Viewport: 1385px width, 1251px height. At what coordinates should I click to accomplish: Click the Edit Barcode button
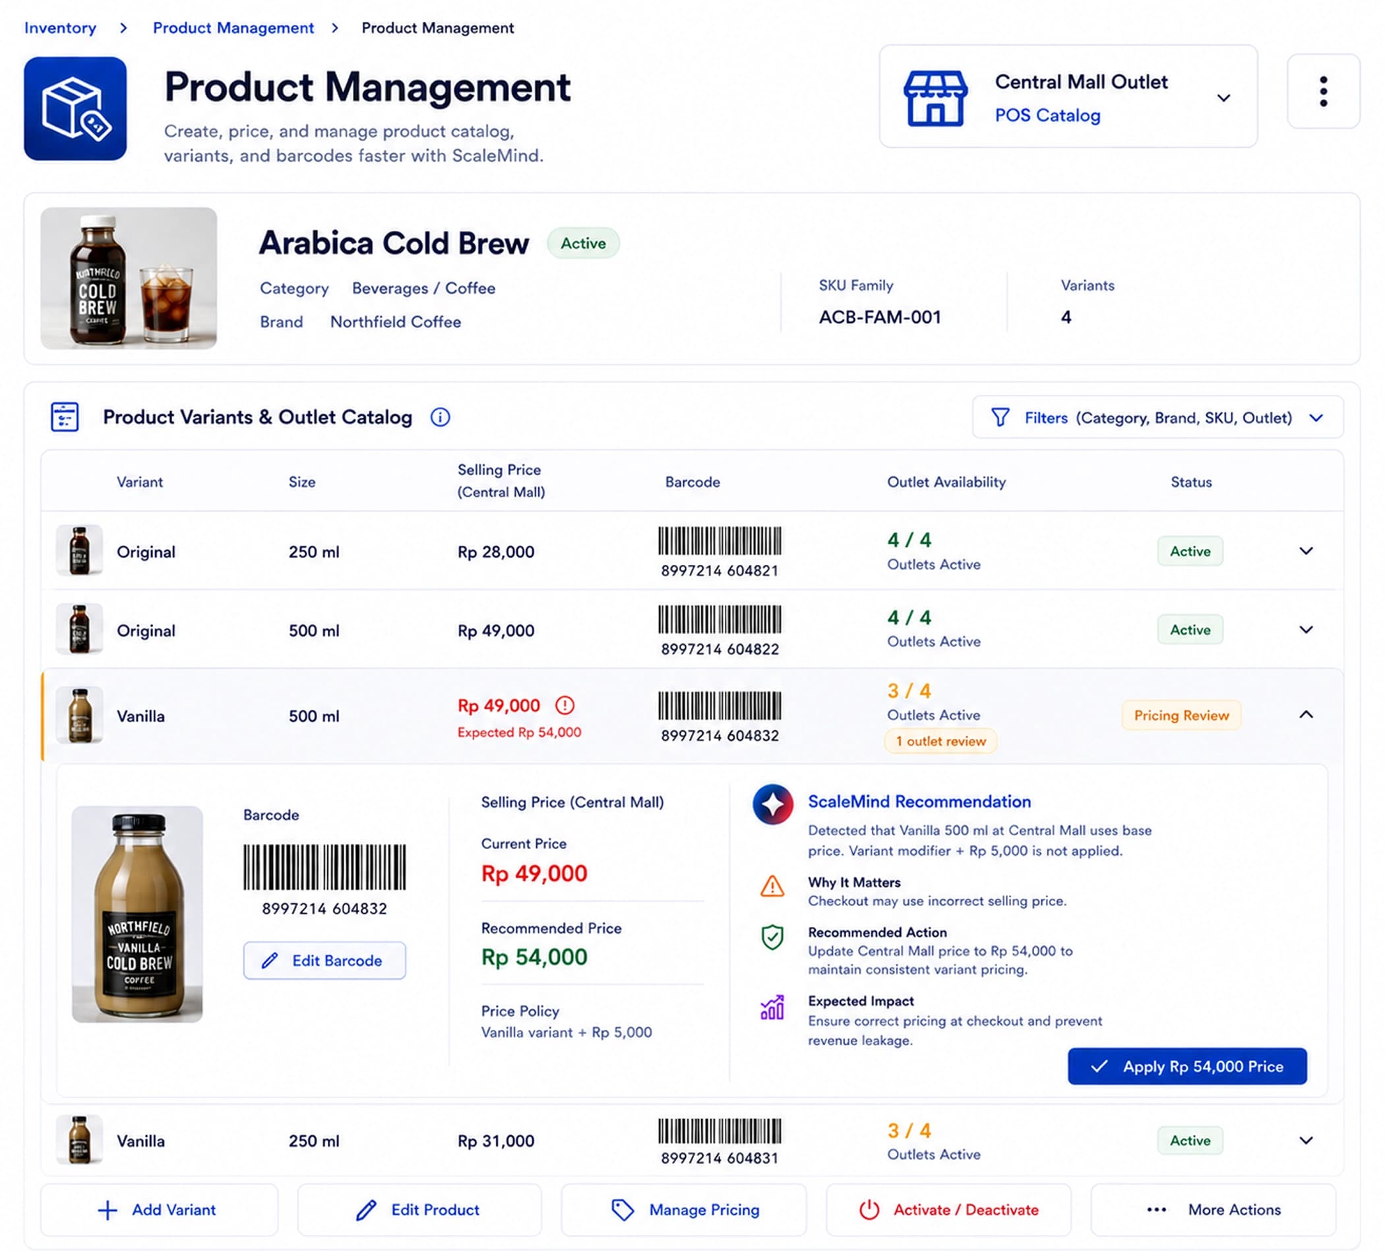click(324, 960)
